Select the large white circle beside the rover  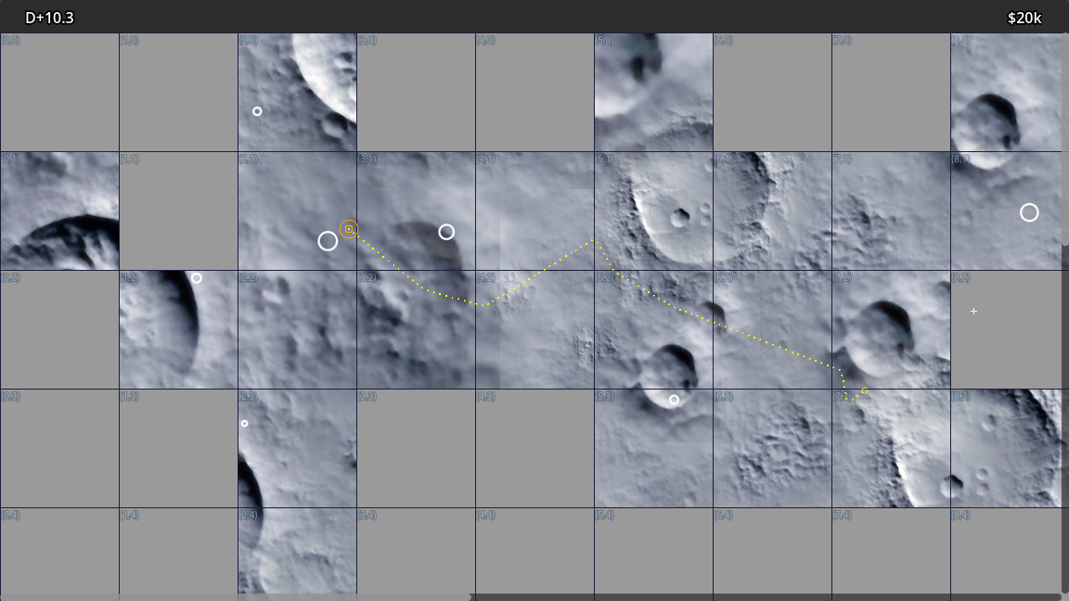click(x=328, y=241)
